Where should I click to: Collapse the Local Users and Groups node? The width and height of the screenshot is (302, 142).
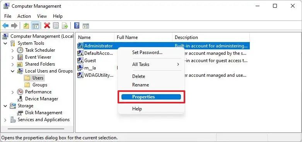pos(12,71)
